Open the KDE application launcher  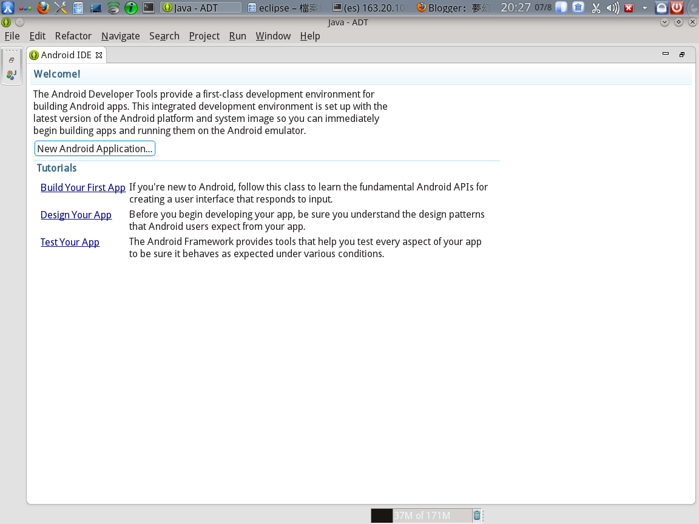point(8,7)
